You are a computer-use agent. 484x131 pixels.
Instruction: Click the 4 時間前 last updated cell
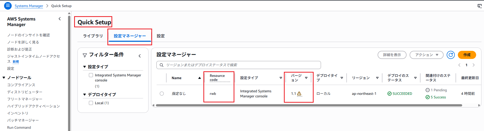click(468, 94)
